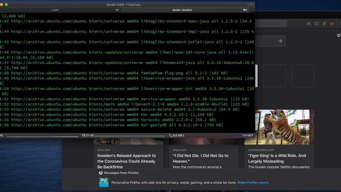Click the Messages from Firefox icon

(x=101, y=173)
